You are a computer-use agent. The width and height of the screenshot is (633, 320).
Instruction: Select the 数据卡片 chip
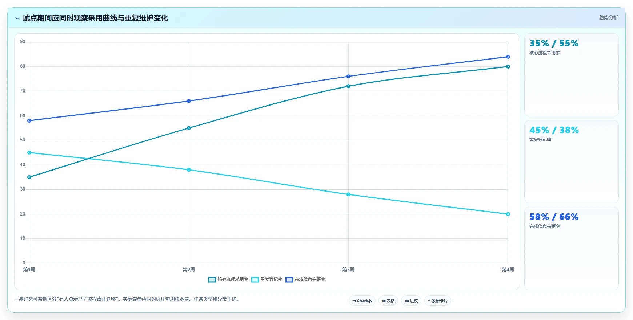point(438,301)
